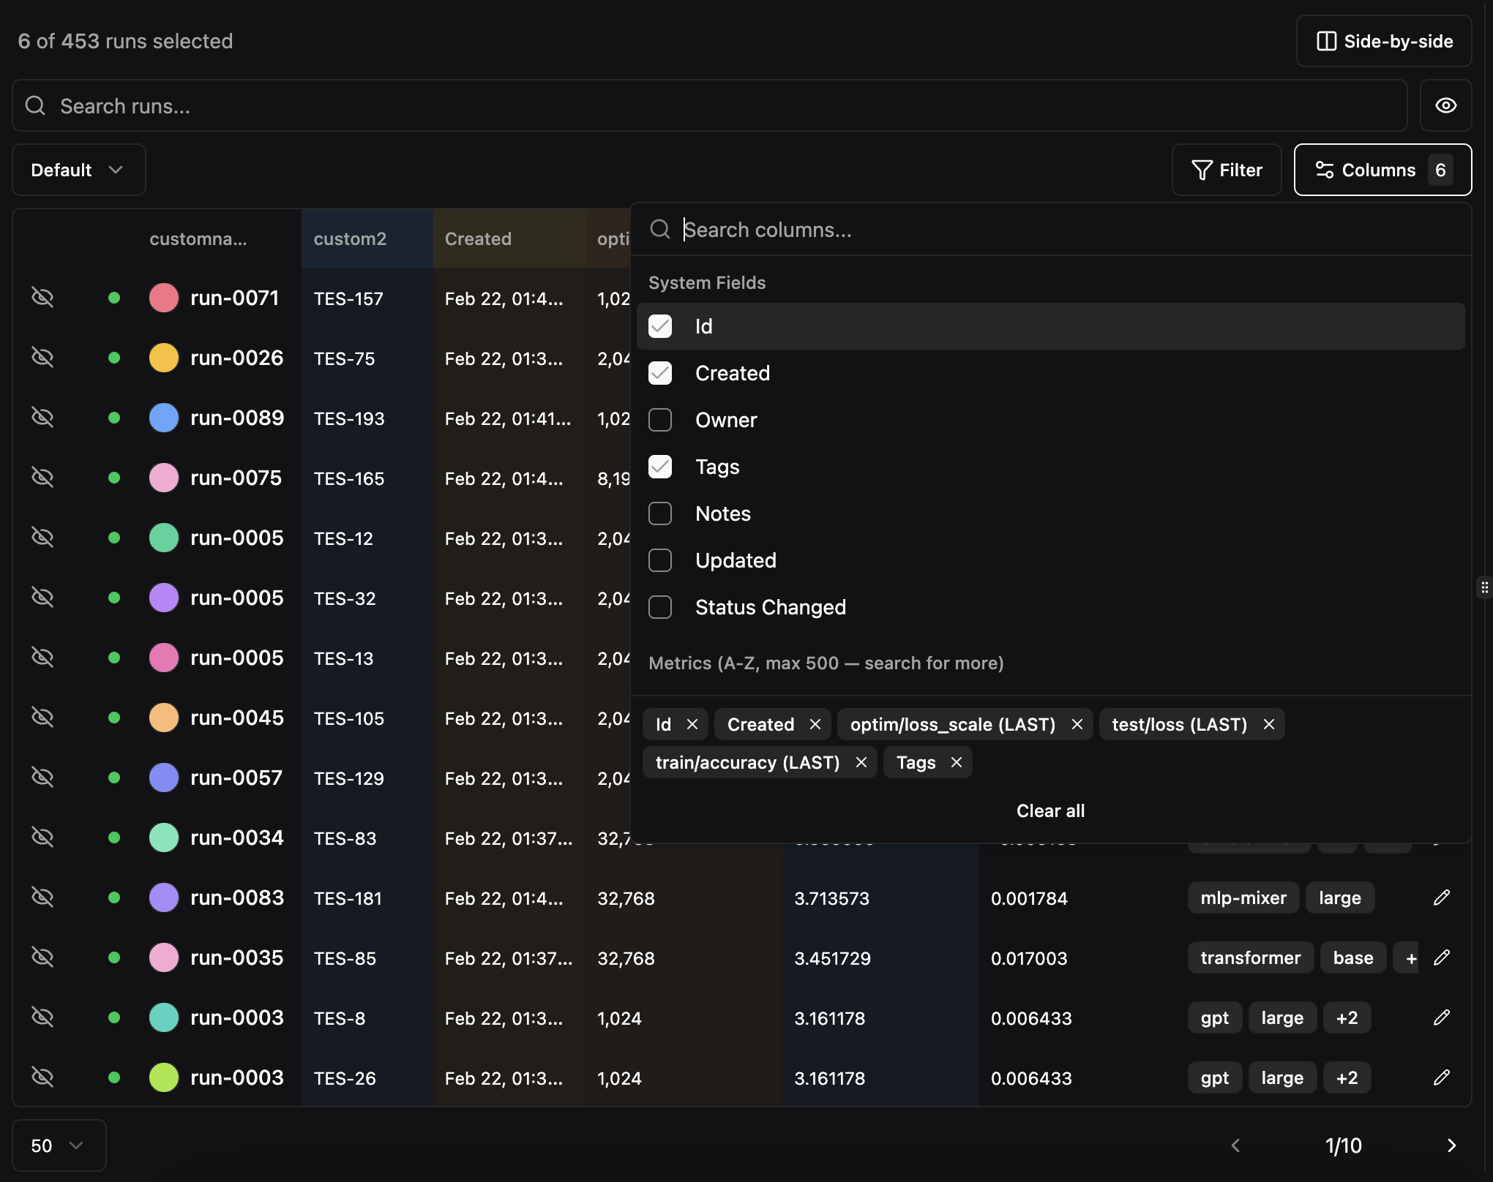This screenshot has height=1182, width=1493.
Task: Remove the Id chip from selected columns
Action: point(692,724)
